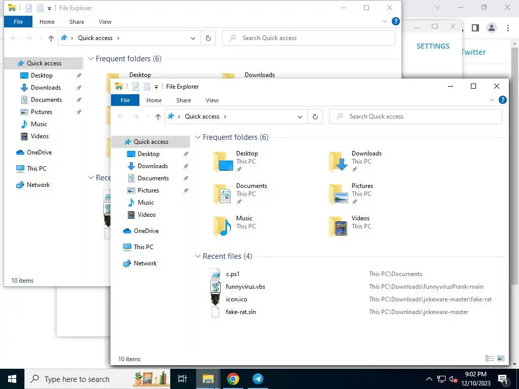Open Customize Quick Access Toolbar dropdown, front window
This screenshot has width=519, height=389.
(156, 87)
